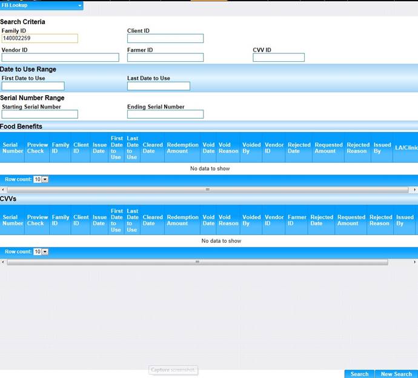Select the First Date to Use field
This screenshot has width=418, height=378.
[33, 86]
